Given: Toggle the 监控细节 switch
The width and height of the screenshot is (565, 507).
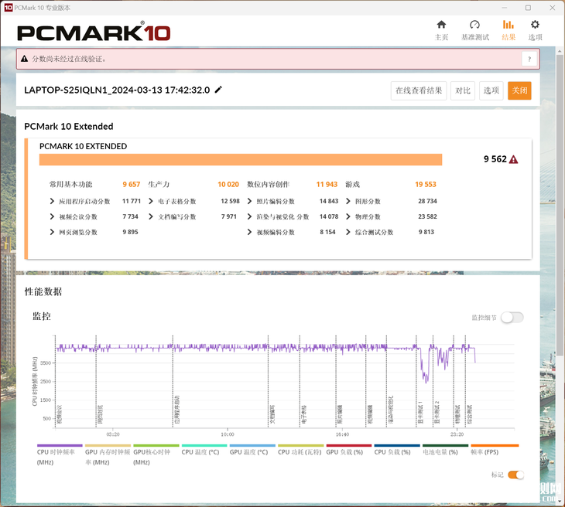Looking at the screenshot, I should pyautogui.click(x=512, y=318).
